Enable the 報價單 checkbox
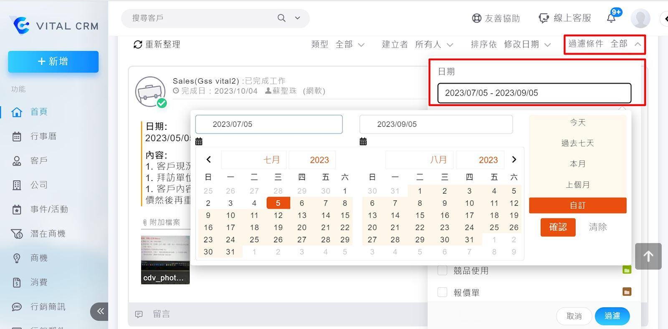This screenshot has height=329, width=668. [x=442, y=292]
